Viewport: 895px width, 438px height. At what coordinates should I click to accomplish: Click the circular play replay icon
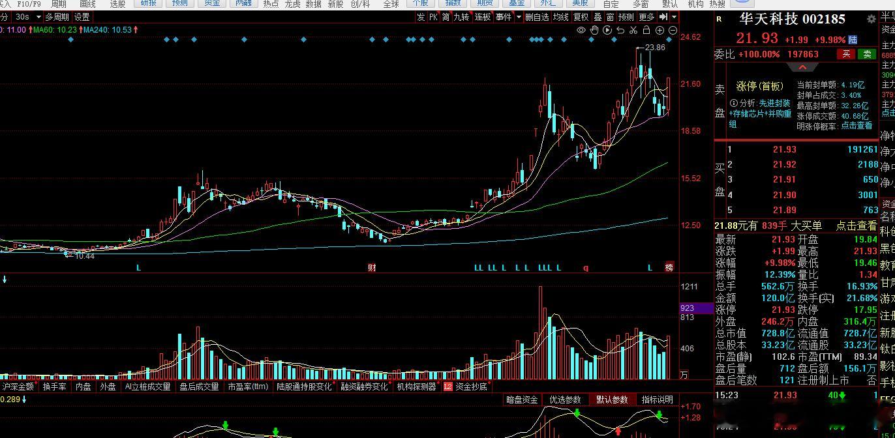(x=607, y=30)
